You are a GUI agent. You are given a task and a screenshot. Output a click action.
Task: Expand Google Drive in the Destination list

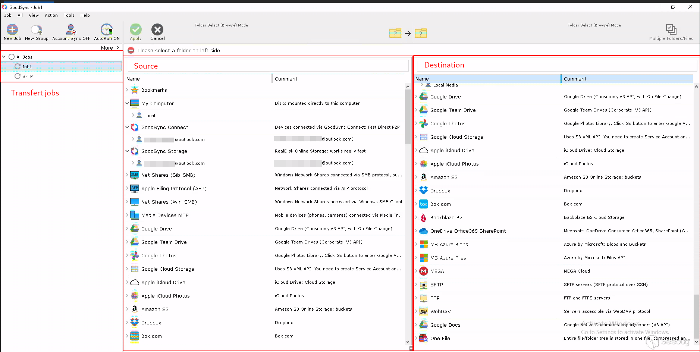[417, 97]
